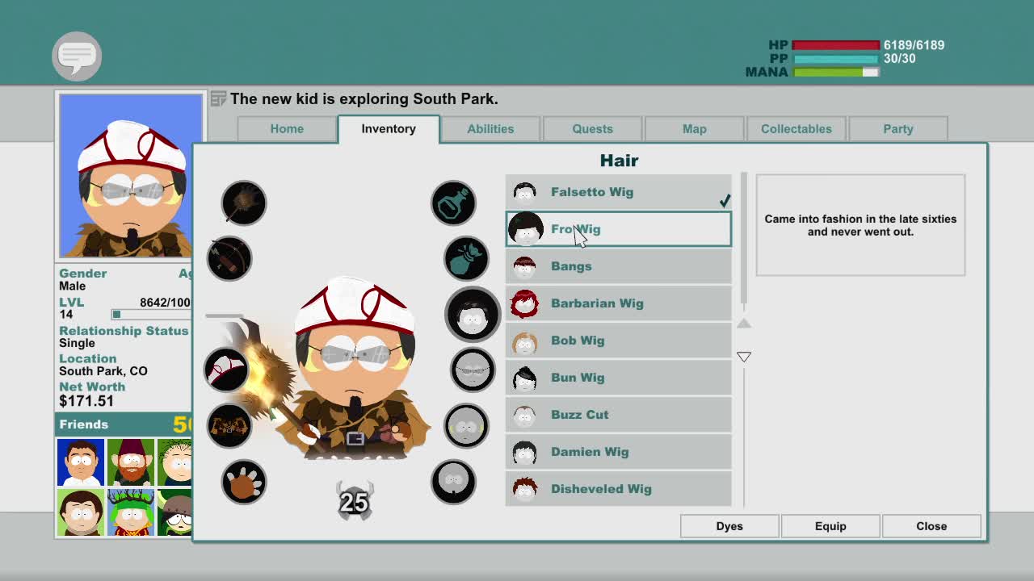Choose the Falsetto Wig hair option
The width and height of the screenshot is (1034, 581).
tap(619, 192)
